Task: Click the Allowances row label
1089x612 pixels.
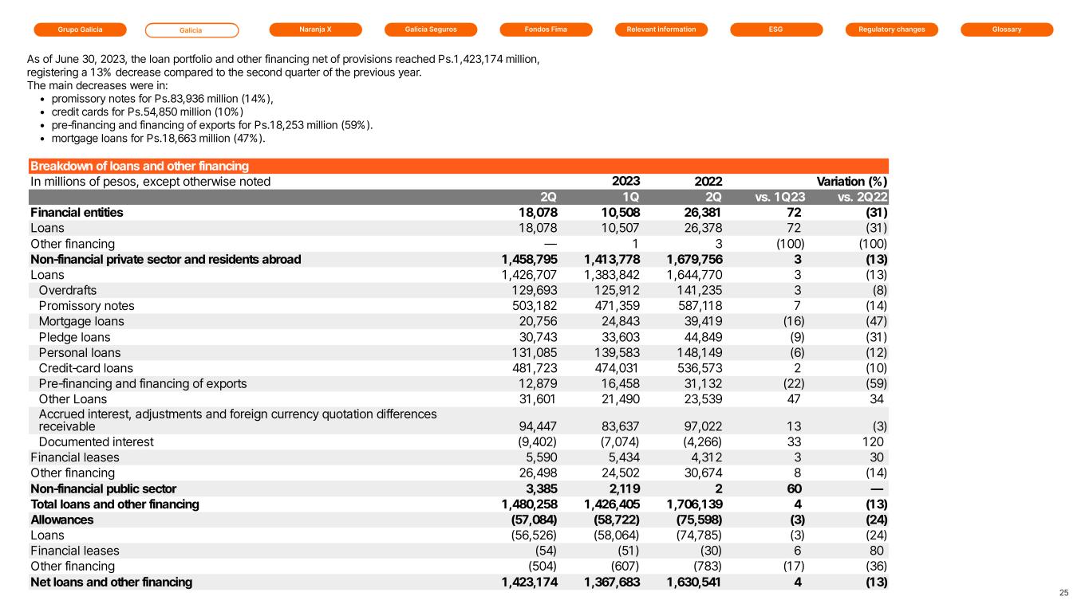Action: point(61,520)
